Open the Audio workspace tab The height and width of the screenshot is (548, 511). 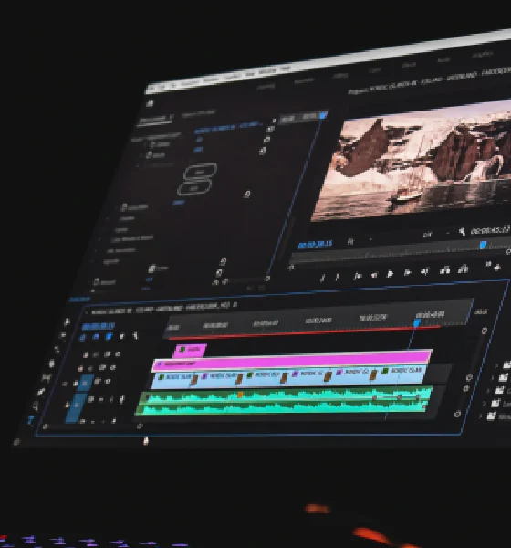(x=443, y=59)
